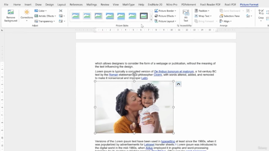Viewport: 269px width, 151px height.
Task: Switch to the Design tab
Action: [50, 5]
